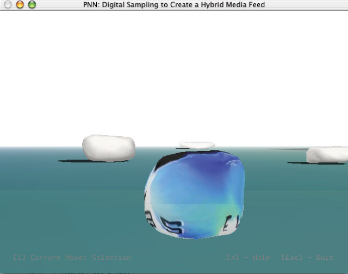
Task: Zoom the window with the green button
Action: coord(32,5)
